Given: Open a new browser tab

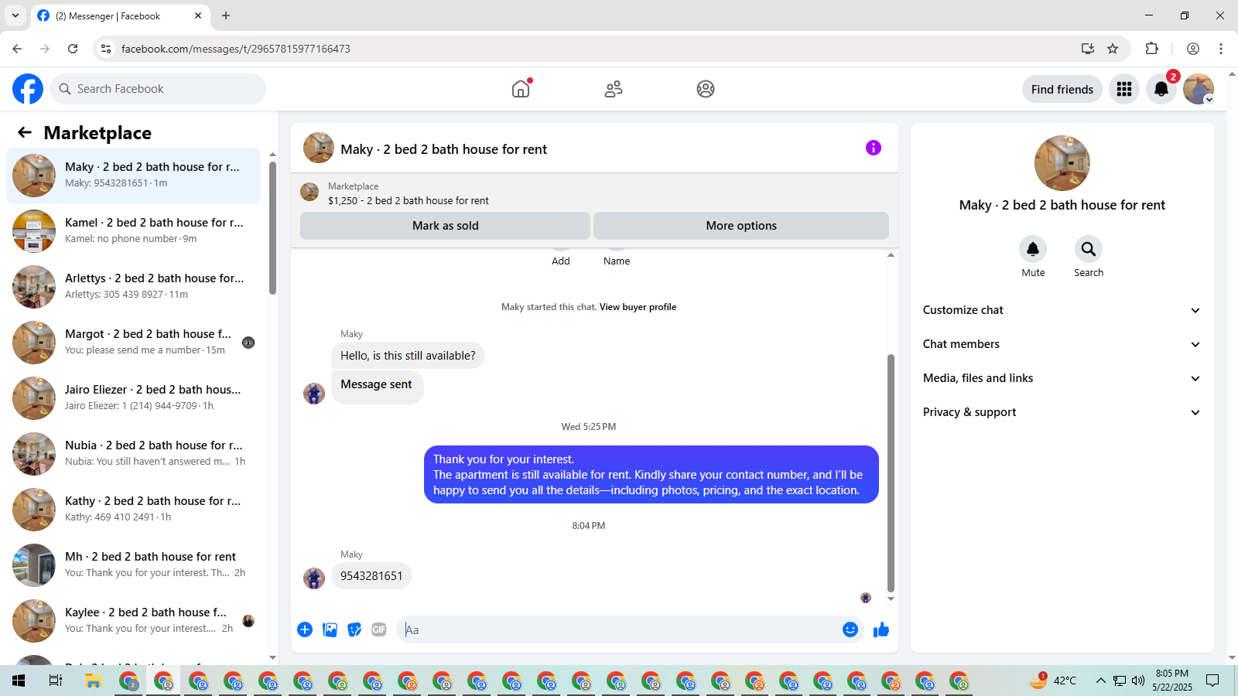Looking at the screenshot, I should [x=226, y=15].
